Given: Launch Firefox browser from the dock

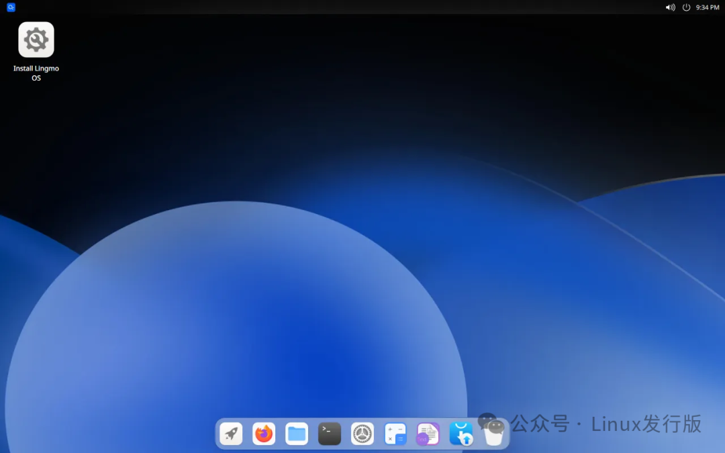Looking at the screenshot, I should (263, 433).
